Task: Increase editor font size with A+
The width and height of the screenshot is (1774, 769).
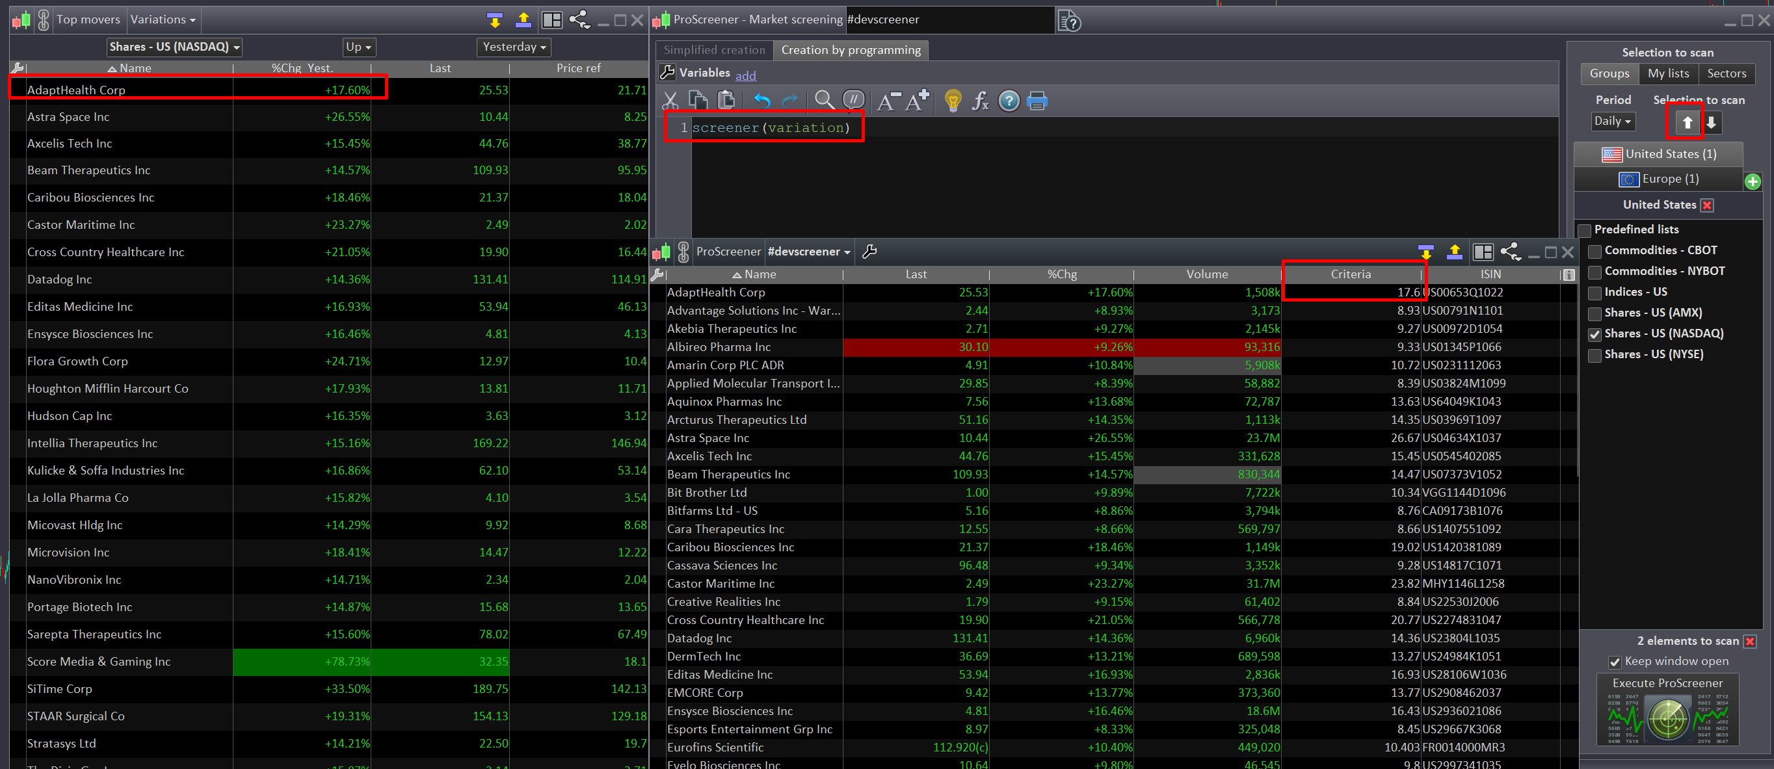Action: click(x=918, y=101)
